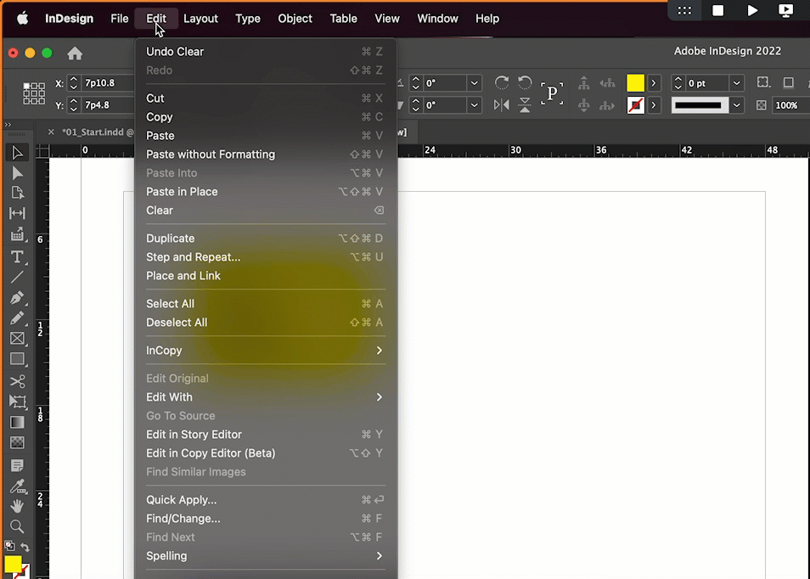Screen dimensions: 810x579
Task: Activate the Content Collector tool
Action: coord(16,234)
